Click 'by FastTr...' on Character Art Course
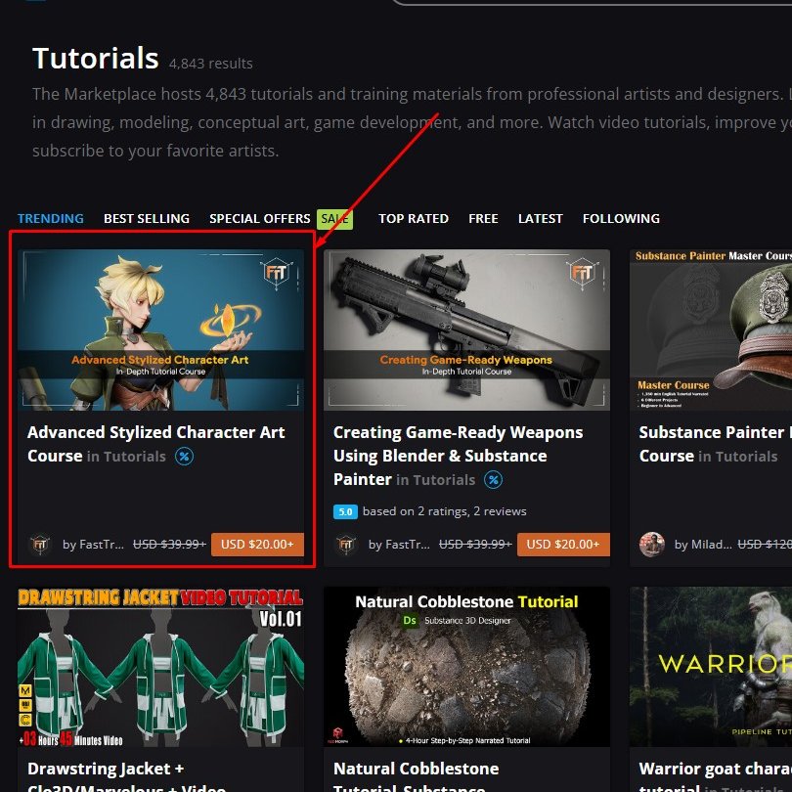 tap(93, 545)
